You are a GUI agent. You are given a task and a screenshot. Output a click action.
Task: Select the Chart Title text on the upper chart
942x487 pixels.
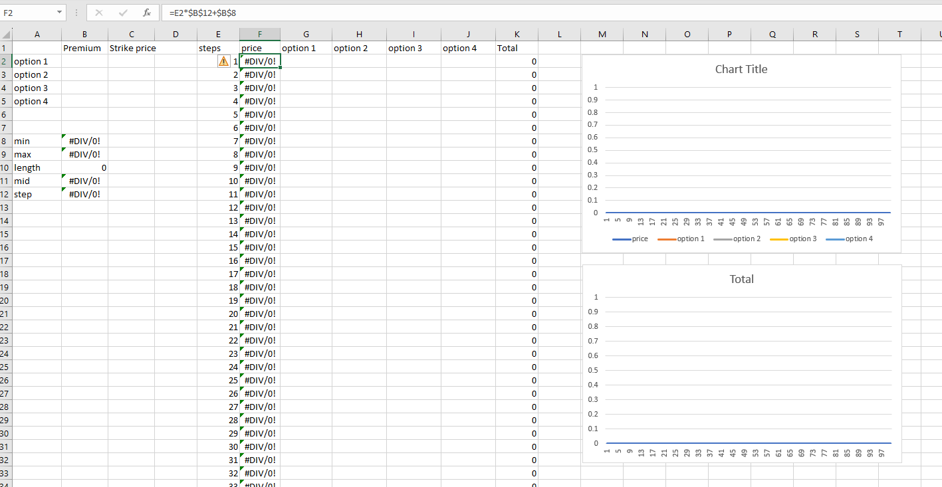(741, 68)
